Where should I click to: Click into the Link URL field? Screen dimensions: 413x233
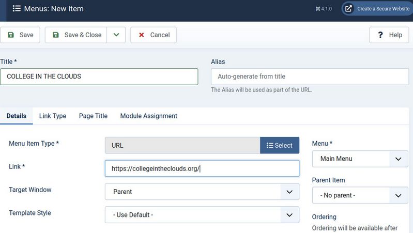[x=202, y=168]
